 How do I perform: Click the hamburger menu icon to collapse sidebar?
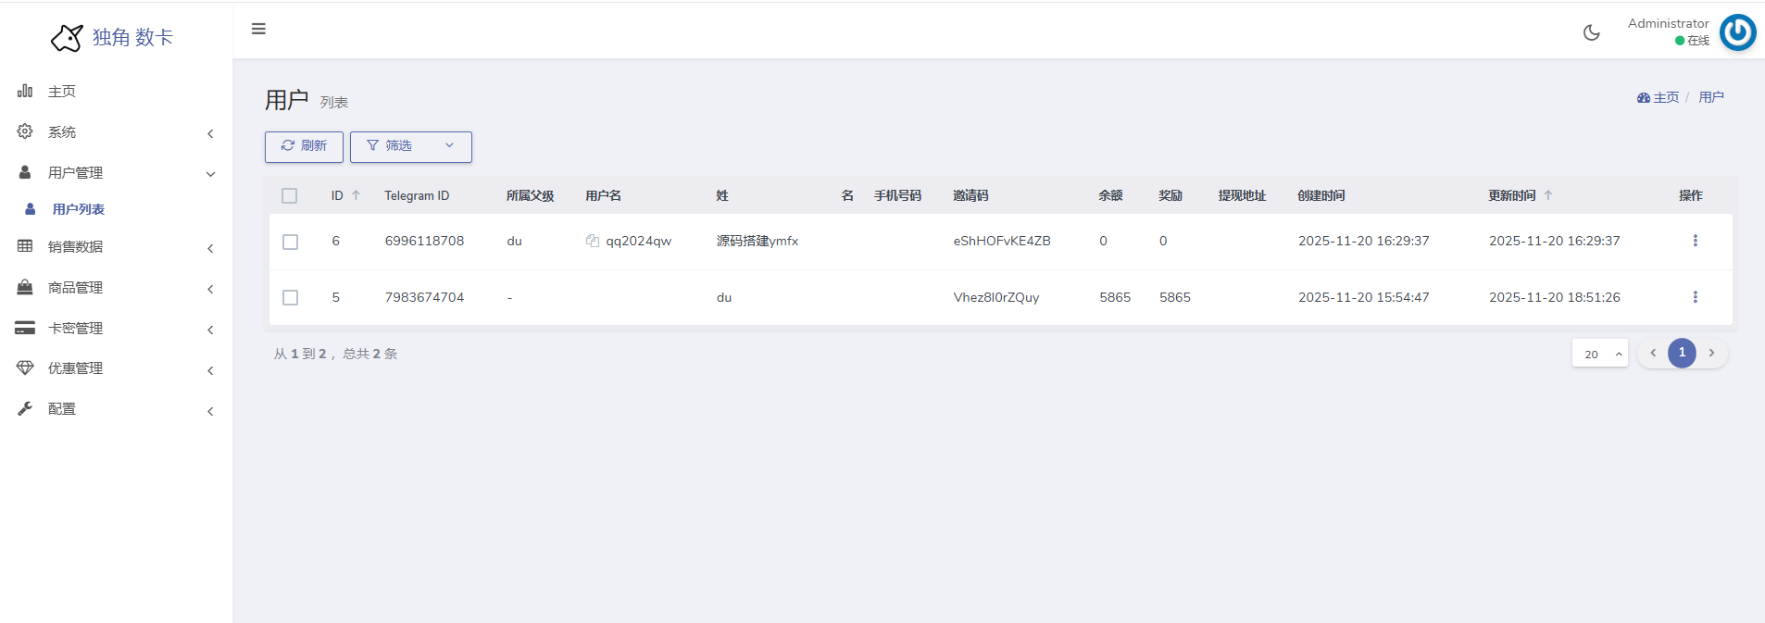258,29
